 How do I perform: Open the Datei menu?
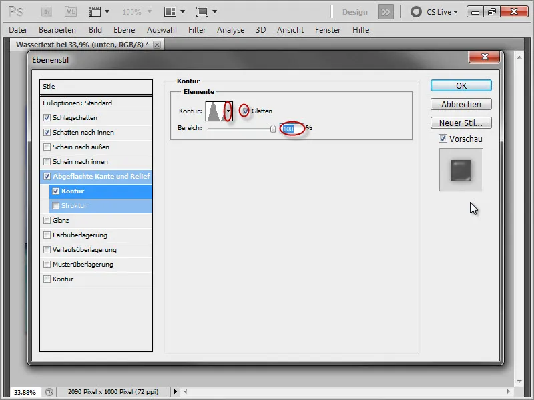(18, 30)
